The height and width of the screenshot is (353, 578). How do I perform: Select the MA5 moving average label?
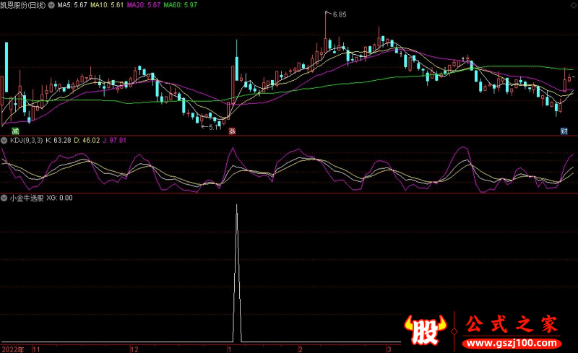(x=72, y=5)
